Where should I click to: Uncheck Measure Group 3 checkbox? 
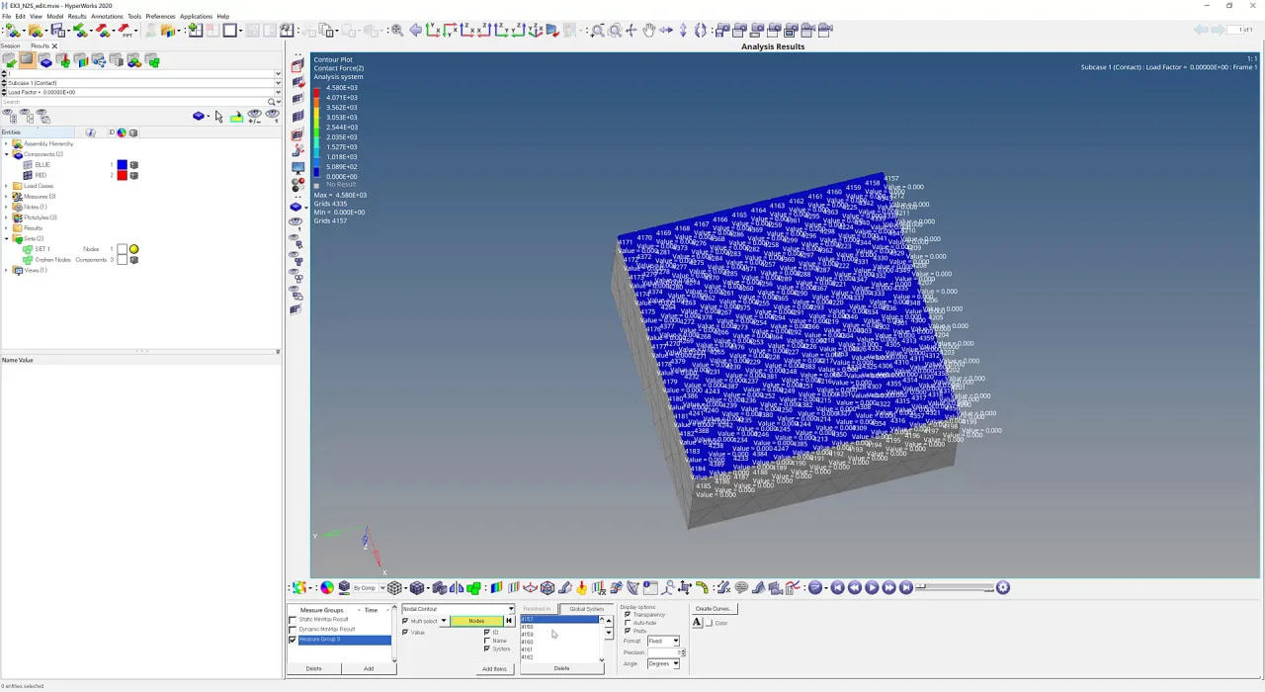293,640
